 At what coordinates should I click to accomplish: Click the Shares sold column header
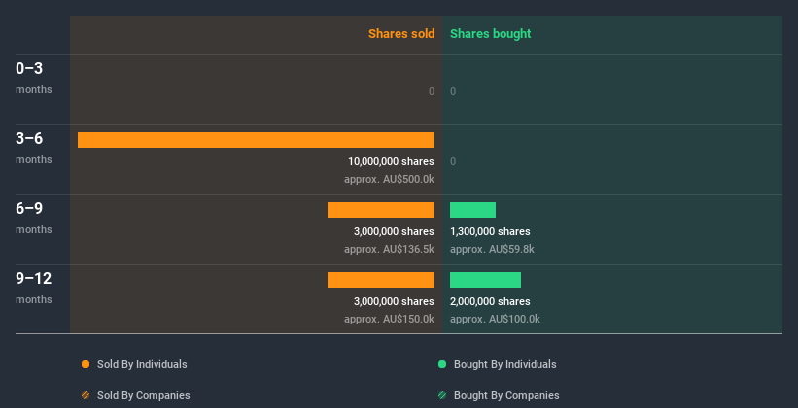[x=400, y=34]
